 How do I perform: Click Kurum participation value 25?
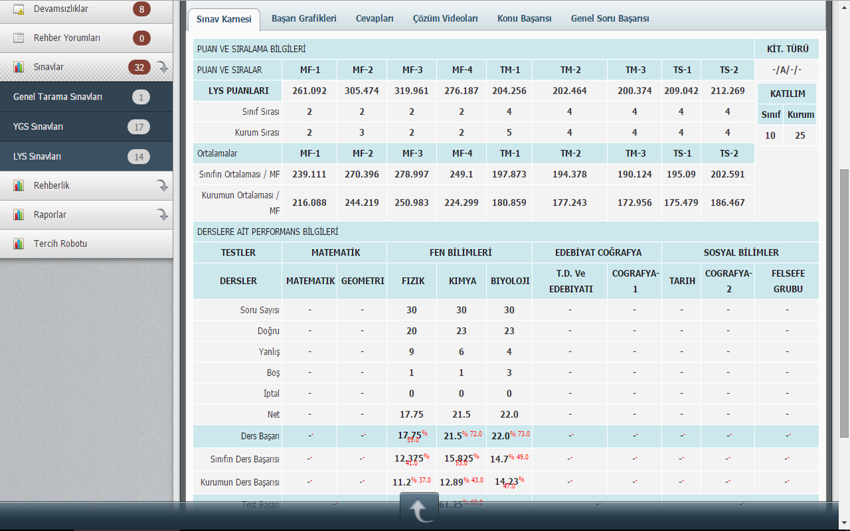(x=800, y=135)
